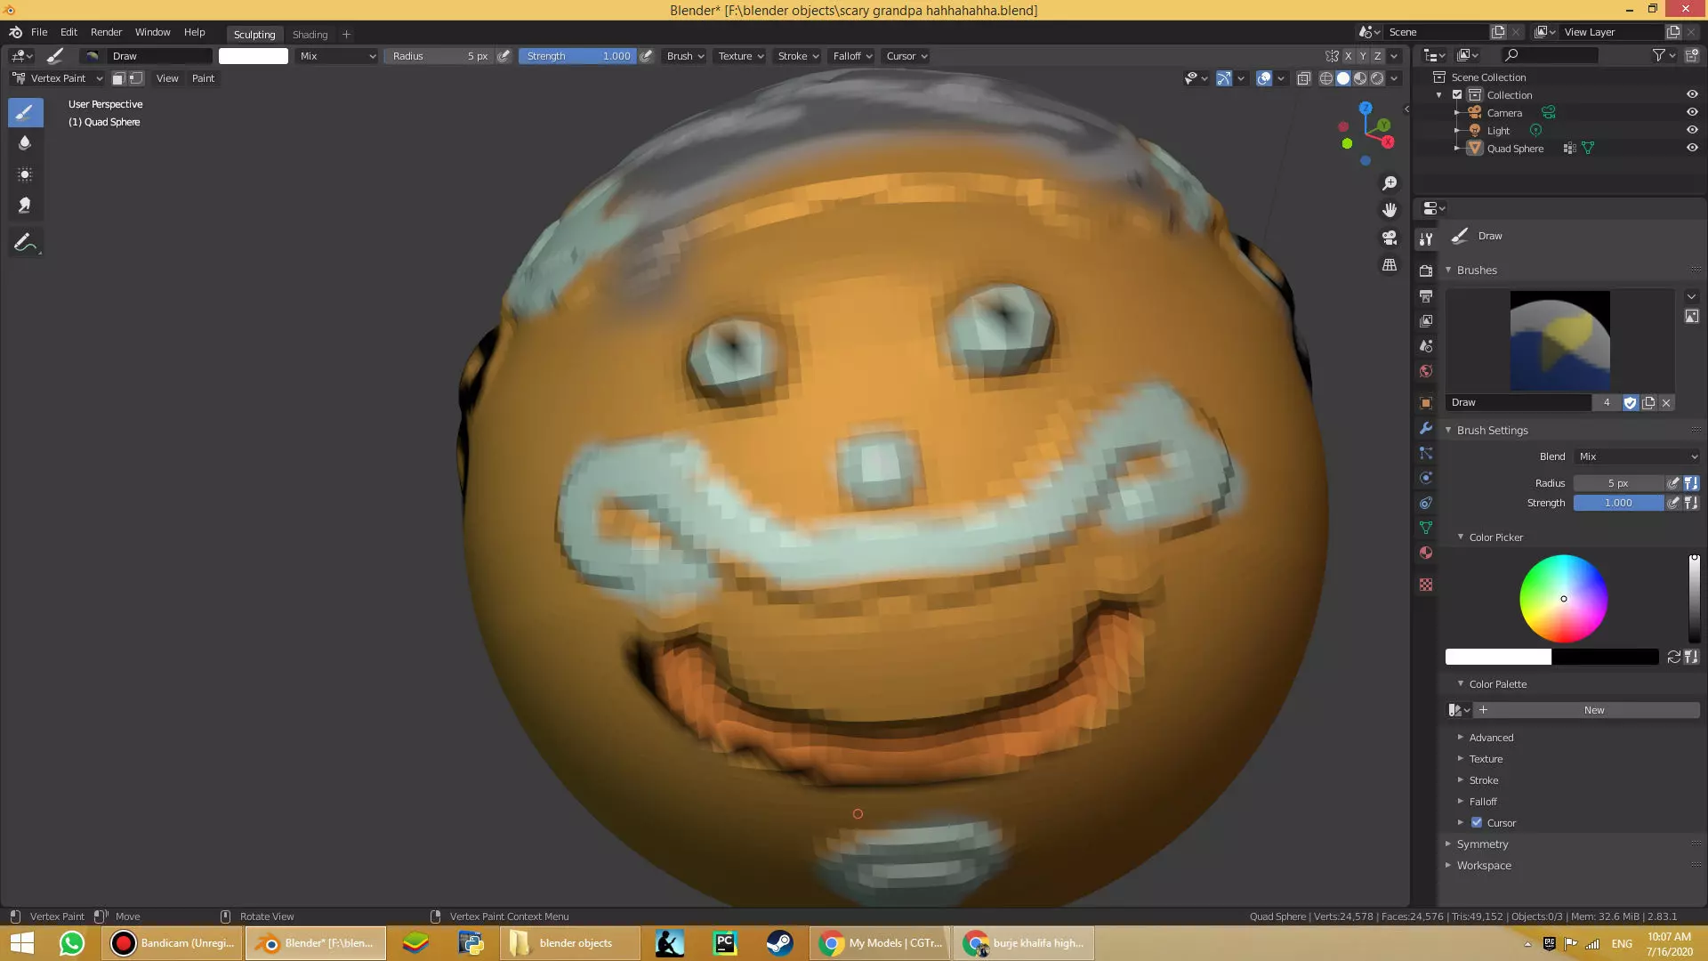Click the zoom view magnifier icon
Viewport: 1708px width, 961px height.
(x=1390, y=183)
